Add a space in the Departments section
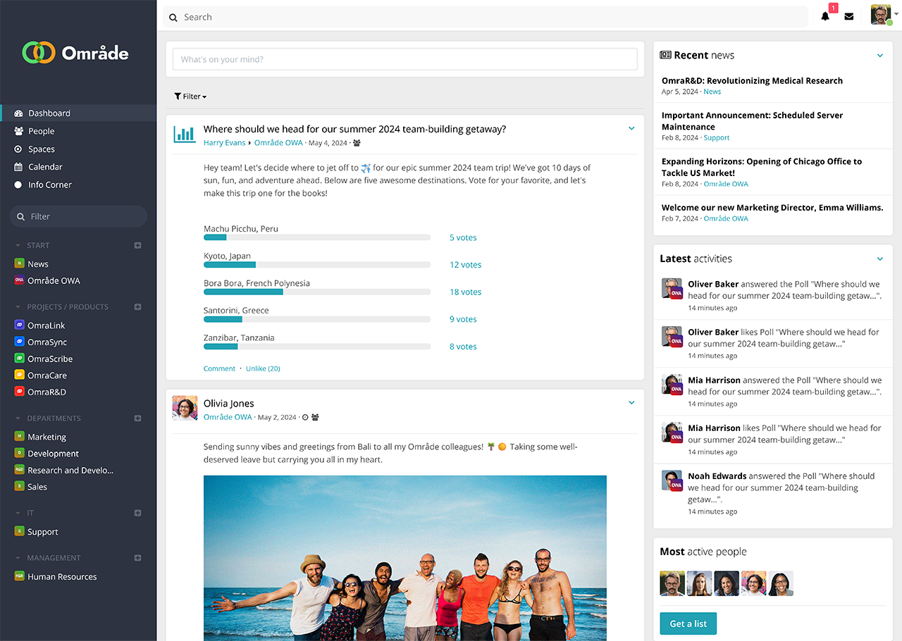Viewport: 902px width, 641px height. (138, 418)
